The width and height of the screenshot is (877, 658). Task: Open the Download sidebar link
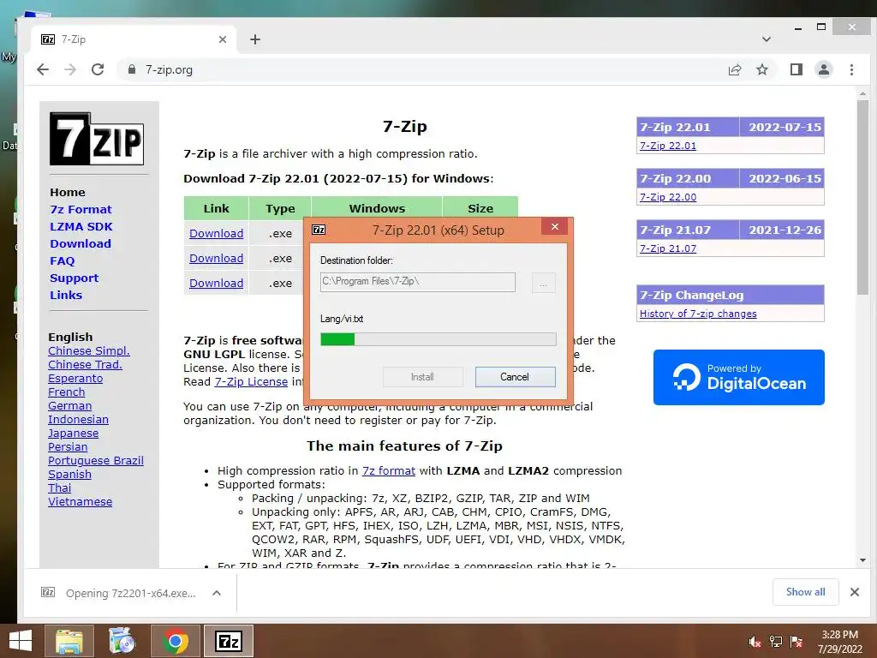[81, 243]
